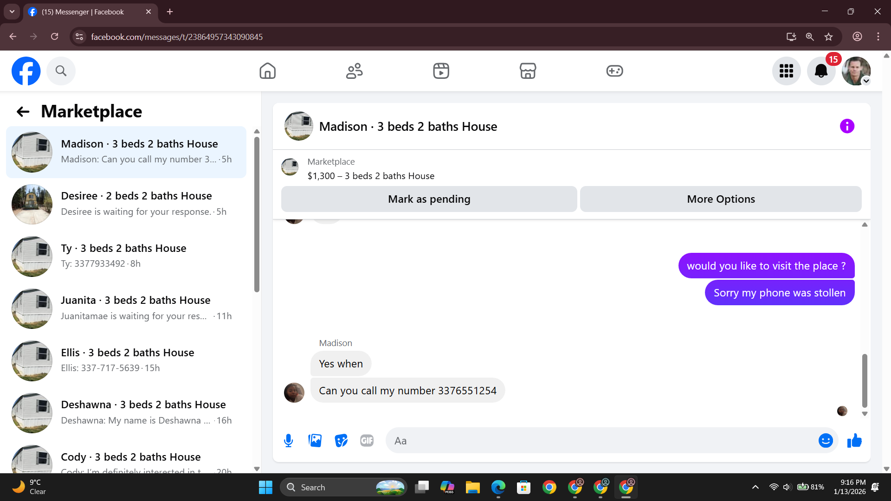Open the Facebook menu grid icon
Image resolution: width=891 pixels, height=501 pixels.
click(786, 71)
